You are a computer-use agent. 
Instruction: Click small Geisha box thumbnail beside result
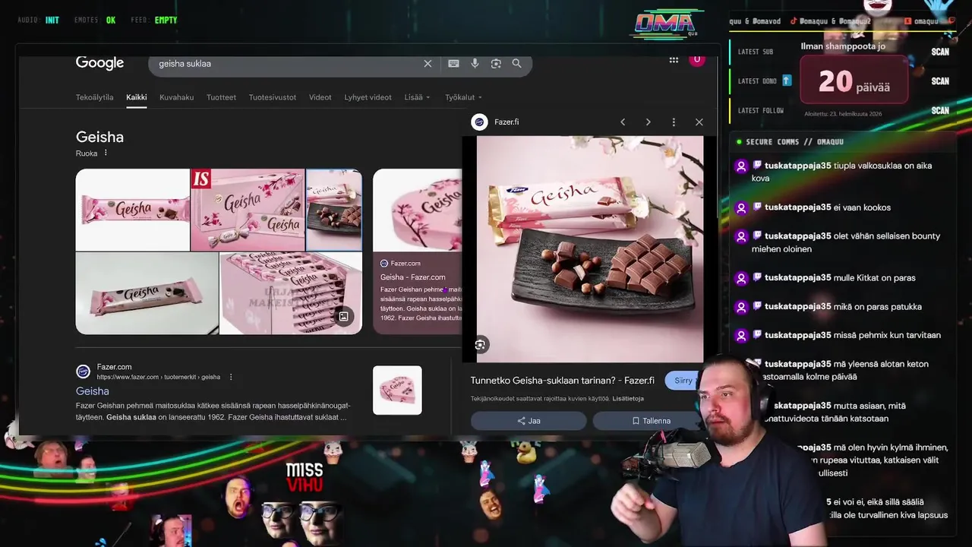pyautogui.click(x=397, y=390)
